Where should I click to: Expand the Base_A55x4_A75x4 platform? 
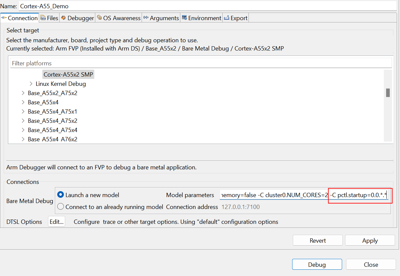click(x=23, y=130)
